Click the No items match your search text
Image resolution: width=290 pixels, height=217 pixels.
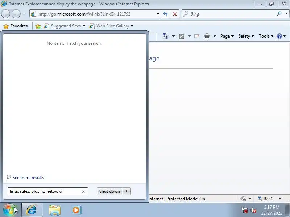(74, 43)
